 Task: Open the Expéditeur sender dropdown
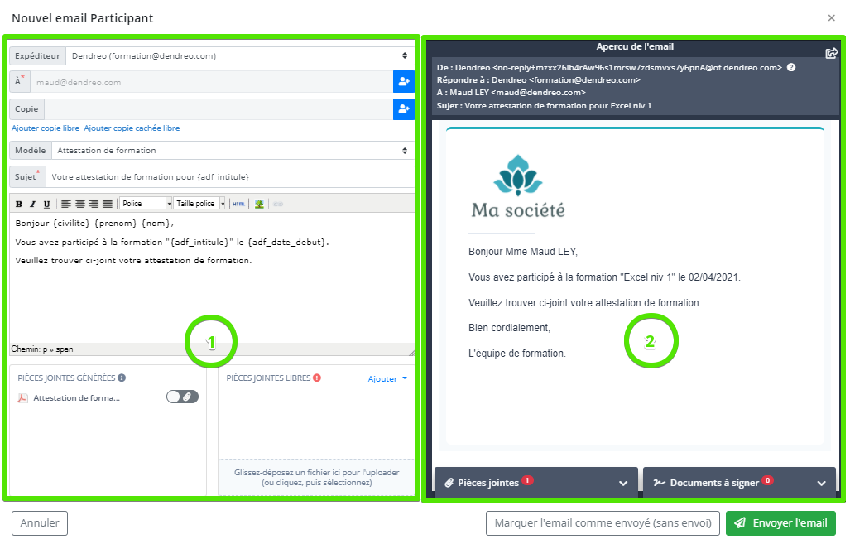point(241,55)
